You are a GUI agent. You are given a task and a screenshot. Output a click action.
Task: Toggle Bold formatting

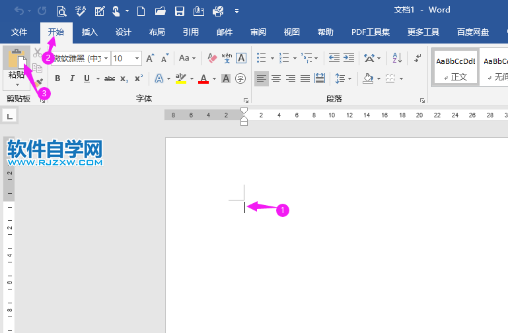57,78
